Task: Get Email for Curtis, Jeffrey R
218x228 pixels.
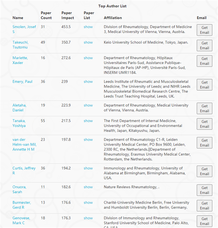Action: 204,171
